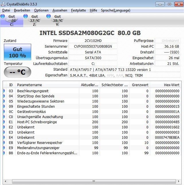Click the Host-PC value 36.16 GB
This screenshot has width=184, height=185.
coord(168,46)
